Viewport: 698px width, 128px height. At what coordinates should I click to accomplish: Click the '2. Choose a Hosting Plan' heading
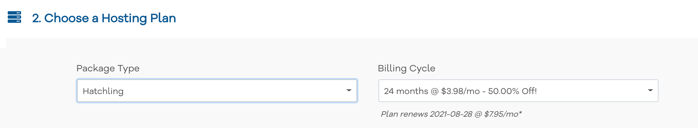coord(104,18)
